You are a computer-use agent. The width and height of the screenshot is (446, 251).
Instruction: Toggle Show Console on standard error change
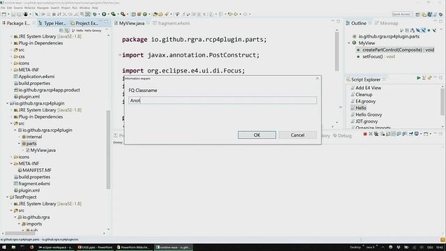[404, 134]
